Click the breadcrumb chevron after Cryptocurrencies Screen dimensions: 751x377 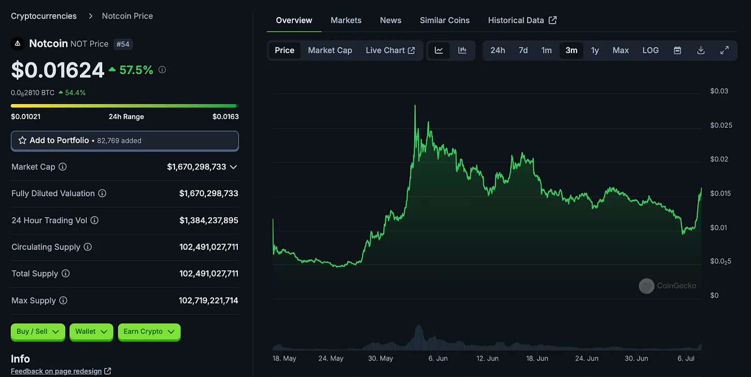[x=90, y=16]
